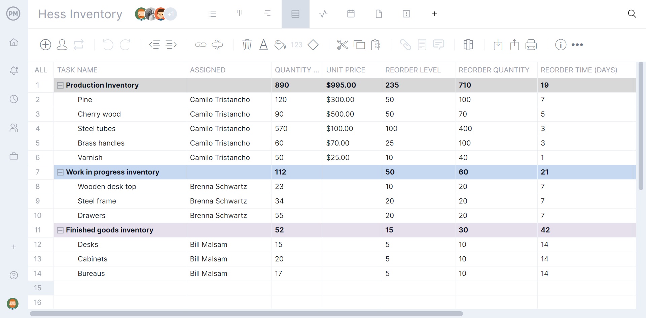Image resolution: width=646 pixels, height=318 pixels.
Task: Open search magnifier icon
Action: 632,14
